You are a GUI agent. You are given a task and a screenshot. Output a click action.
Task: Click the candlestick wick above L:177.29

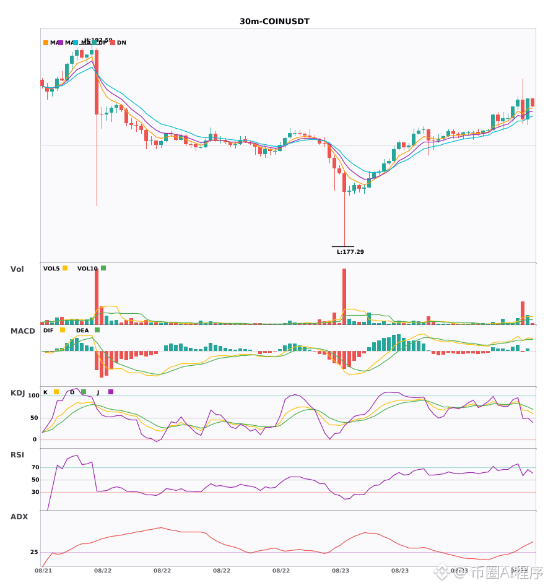[x=344, y=219]
